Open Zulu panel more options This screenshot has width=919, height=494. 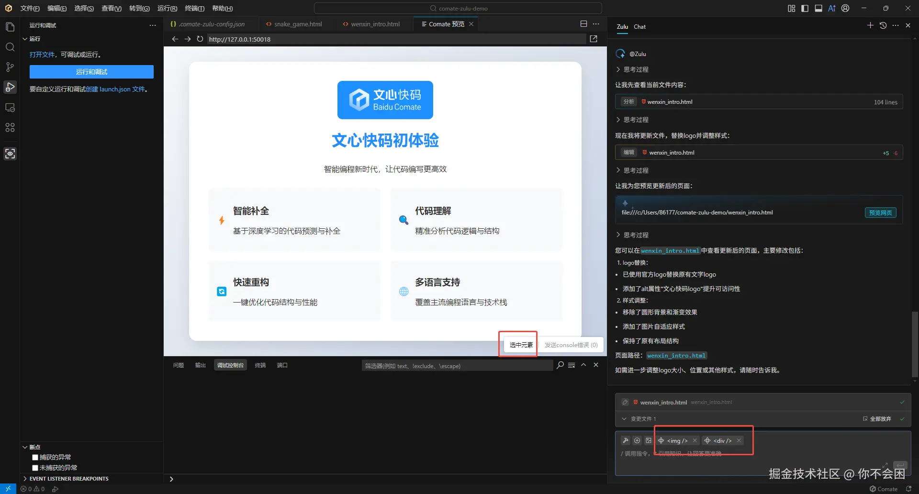pyautogui.click(x=896, y=25)
